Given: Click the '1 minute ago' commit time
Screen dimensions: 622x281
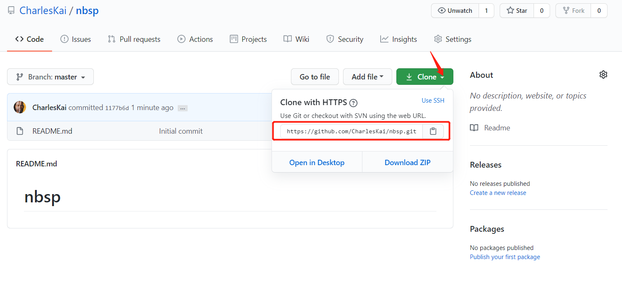Looking at the screenshot, I should point(152,108).
